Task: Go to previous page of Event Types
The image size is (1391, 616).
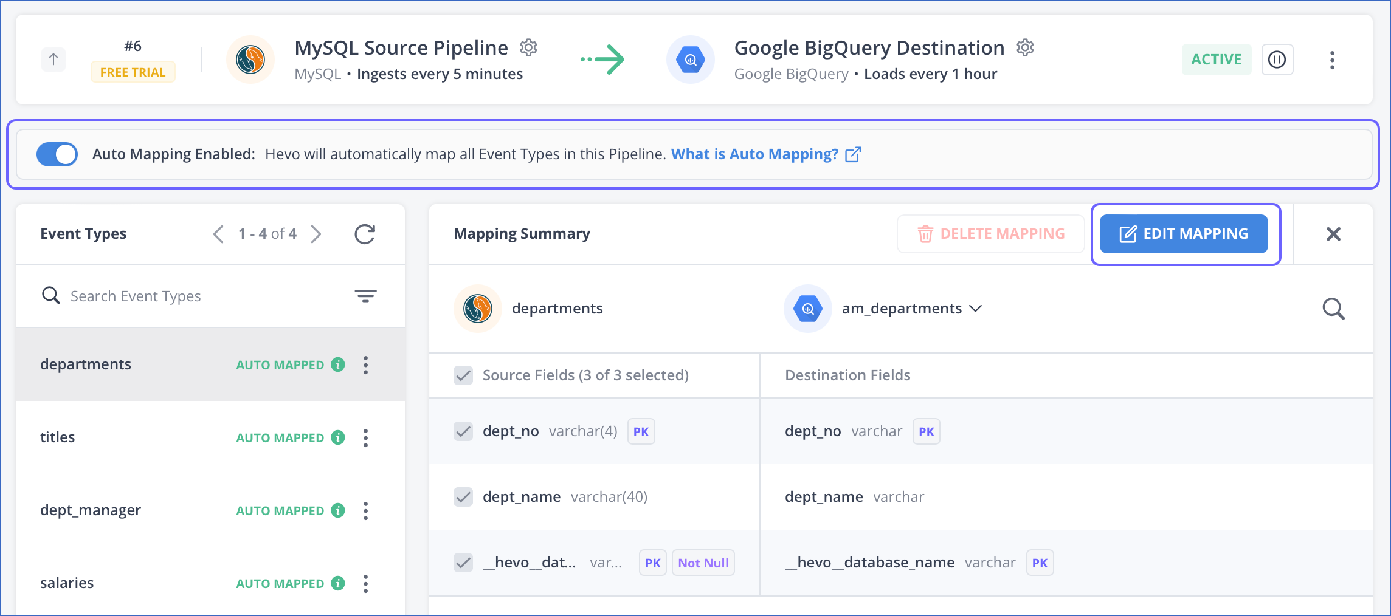Action: click(x=219, y=234)
